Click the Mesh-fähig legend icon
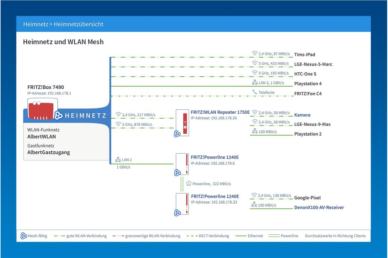This screenshot has width=388, height=258. pyautogui.click(x=24, y=236)
